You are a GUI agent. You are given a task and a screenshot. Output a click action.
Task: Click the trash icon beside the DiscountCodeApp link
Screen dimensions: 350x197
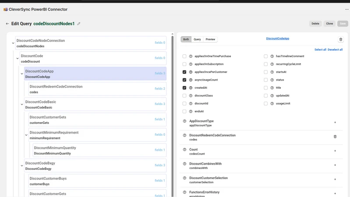click(341, 39)
